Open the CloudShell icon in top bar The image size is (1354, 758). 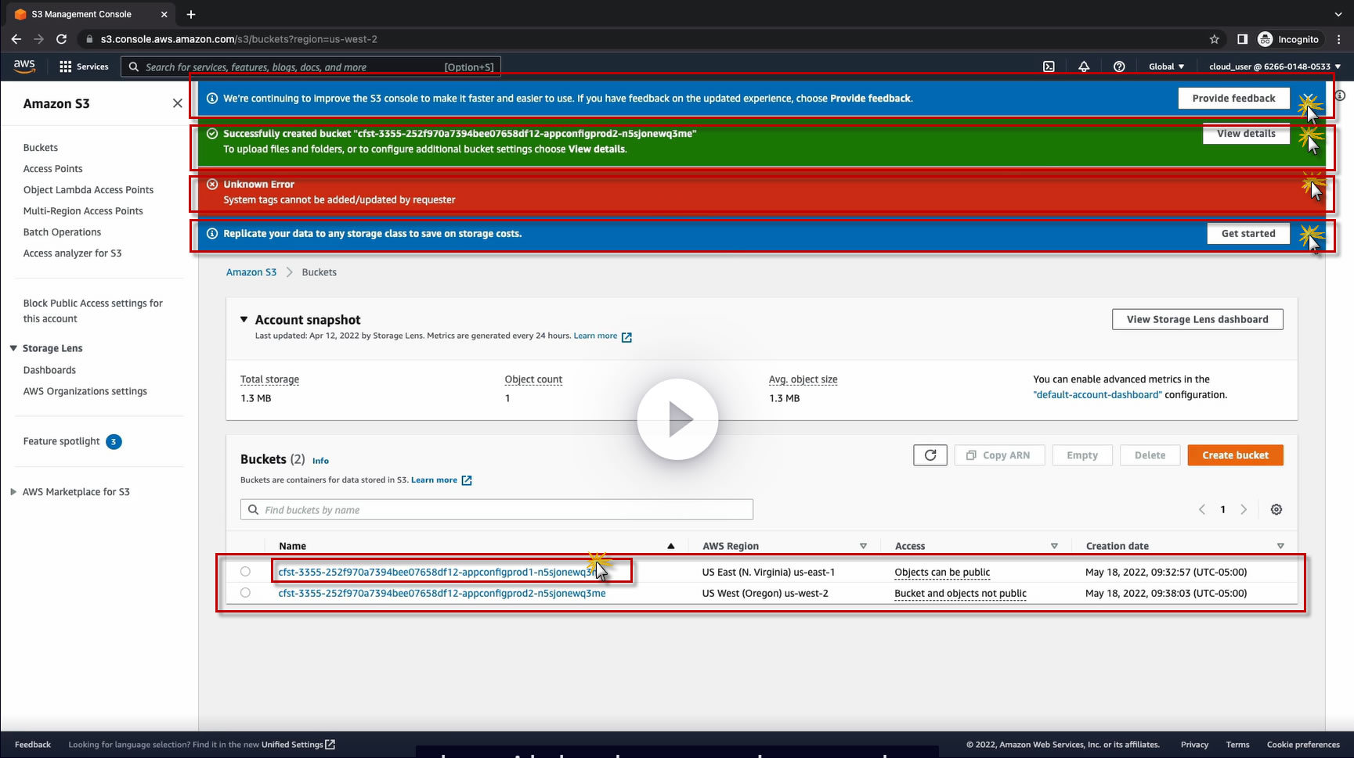pyautogui.click(x=1049, y=66)
